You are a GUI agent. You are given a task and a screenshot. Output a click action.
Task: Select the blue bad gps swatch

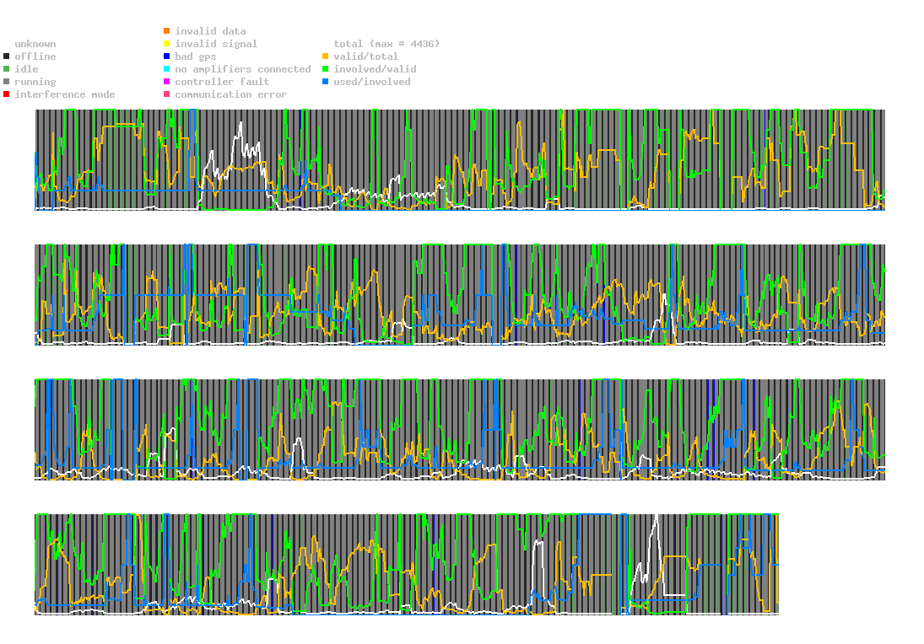point(166,56)
